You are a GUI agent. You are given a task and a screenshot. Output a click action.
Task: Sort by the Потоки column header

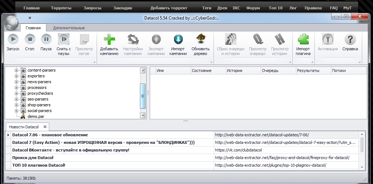[x=349, y=70]
